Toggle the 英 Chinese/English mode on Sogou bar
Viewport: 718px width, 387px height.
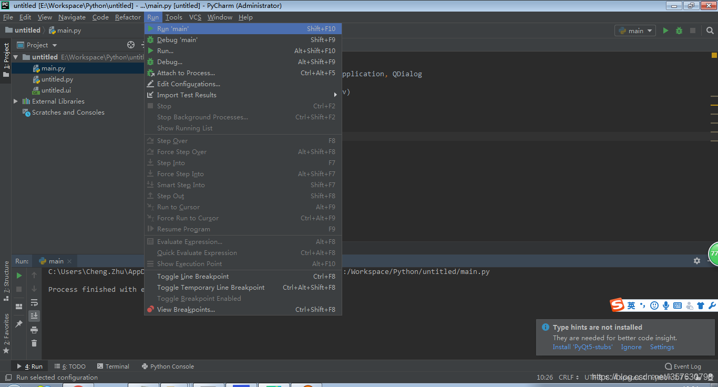tap(631, 305)
